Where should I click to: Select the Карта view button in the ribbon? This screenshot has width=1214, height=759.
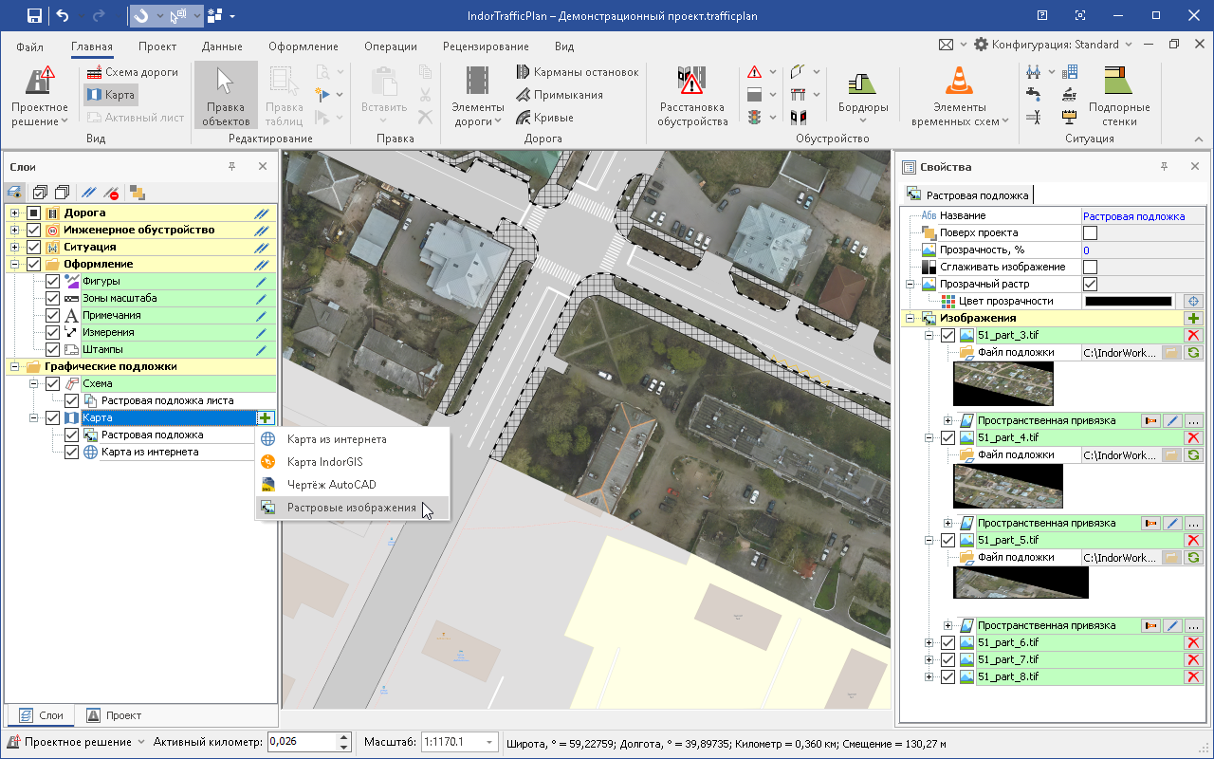(x=111, y=95)
